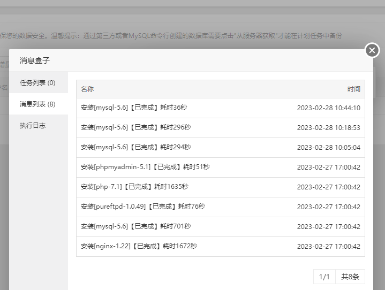
Task: Select message 安装[mysql-5.6] 耗时296秒
Action: (x=136, y=127)
